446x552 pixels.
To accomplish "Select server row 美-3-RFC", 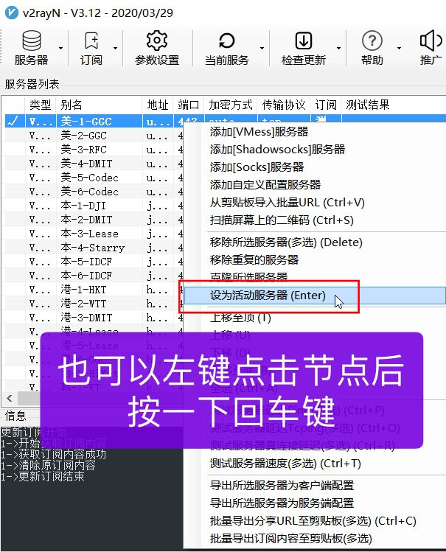I will coord(84,150).
